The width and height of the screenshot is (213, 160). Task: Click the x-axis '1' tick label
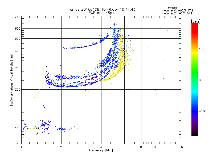tap(21, 147)
